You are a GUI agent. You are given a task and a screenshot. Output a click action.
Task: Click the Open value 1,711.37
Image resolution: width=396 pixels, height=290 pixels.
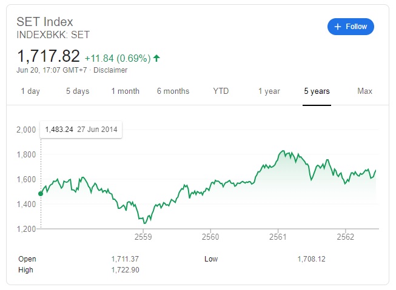tap(125, 259)
